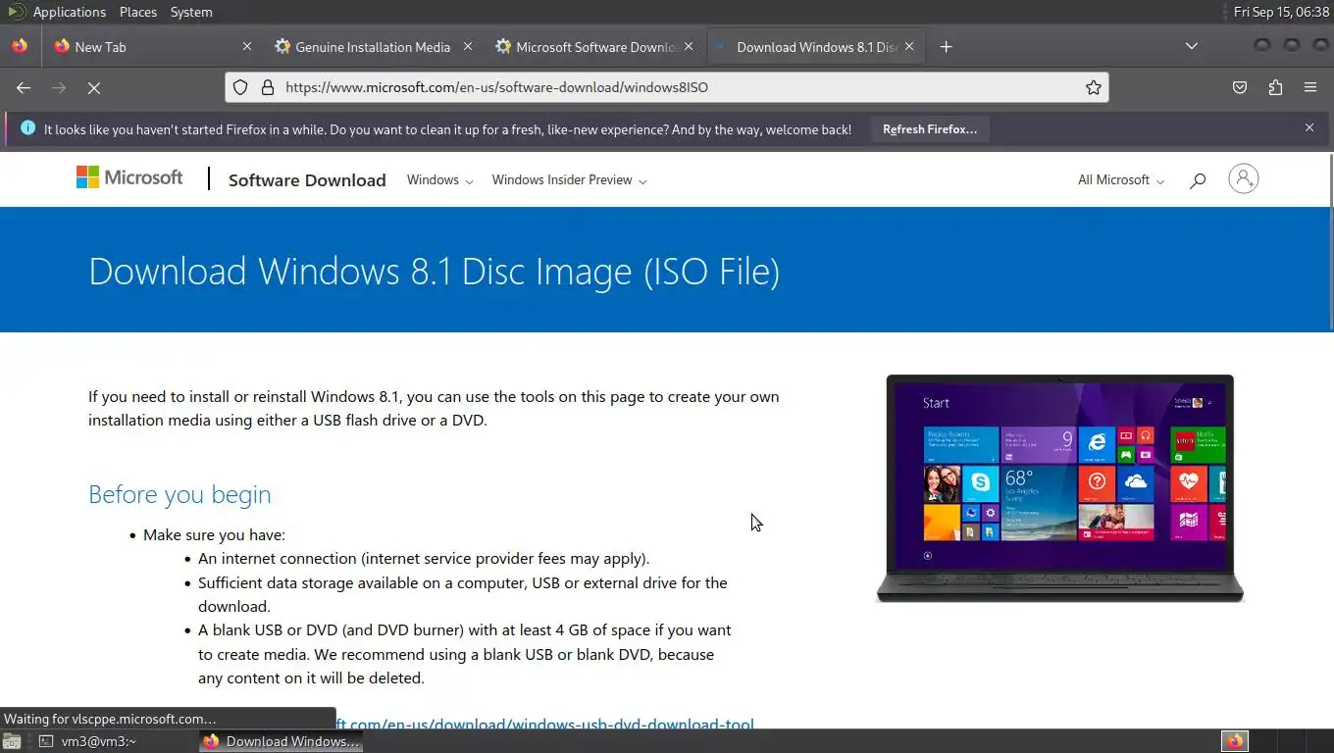Expand the All Microsoft dropdown
Viewport: 1334px width, 753px height.
[1121, 180]
